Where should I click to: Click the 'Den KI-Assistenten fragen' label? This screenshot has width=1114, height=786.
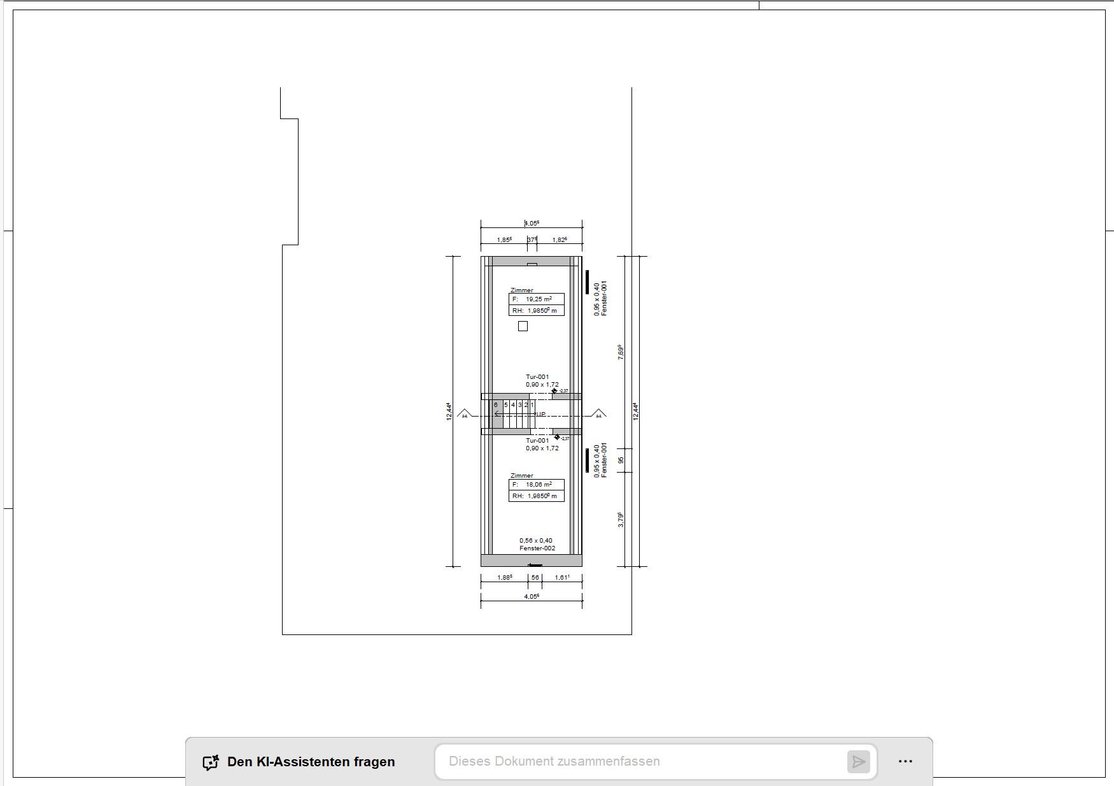[x=311, y=762]
